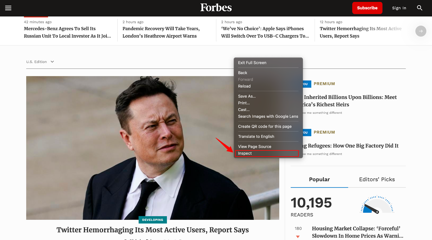Open Refugees Big Factory article
The width and height of the screenshot is (432, 240).
[x=351, y=146]
